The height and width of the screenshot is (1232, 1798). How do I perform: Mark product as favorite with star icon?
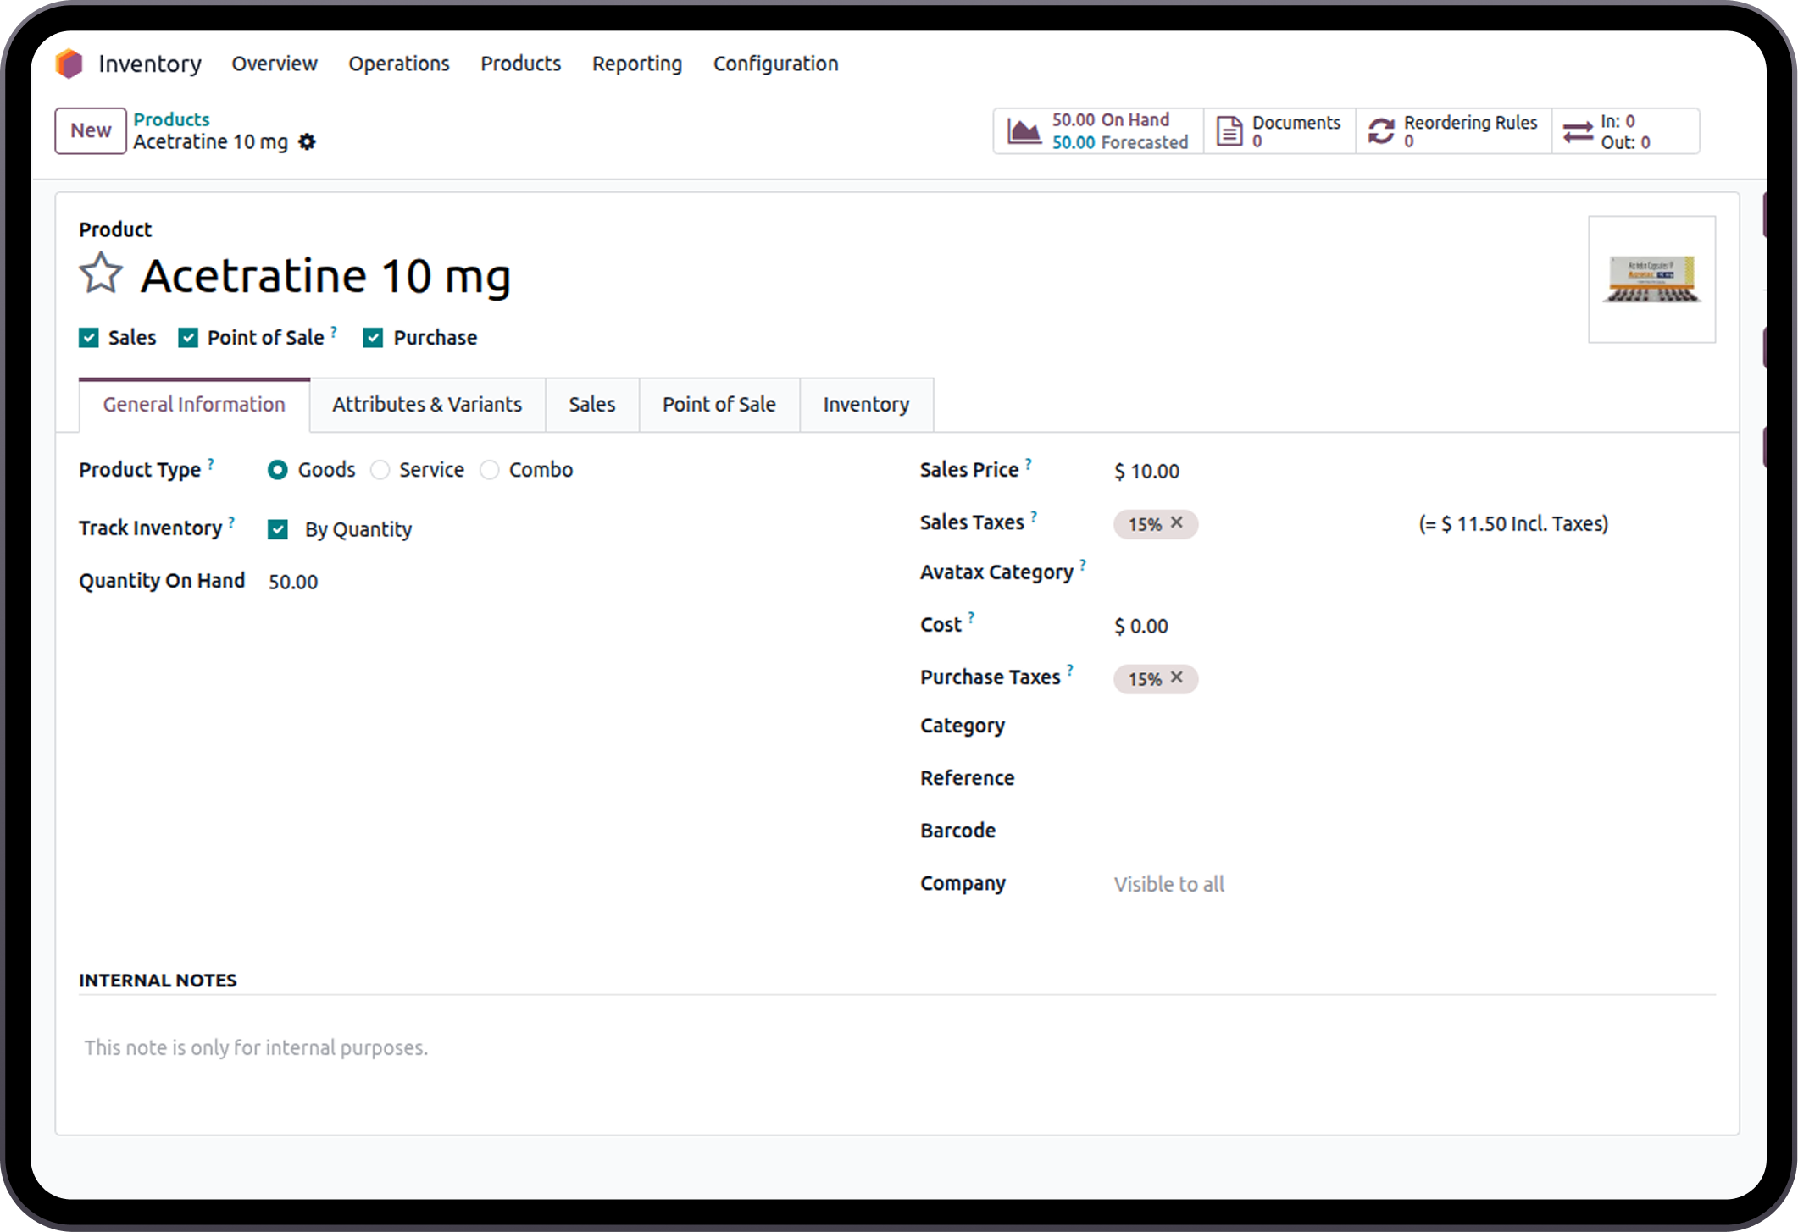[x=101, y=273]
